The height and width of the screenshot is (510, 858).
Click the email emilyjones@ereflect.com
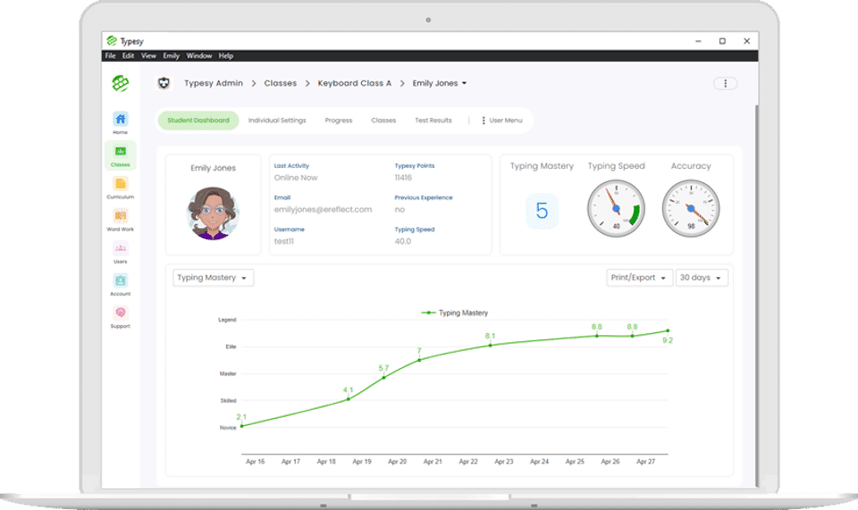pyautogui.click(x=323, y=209)
